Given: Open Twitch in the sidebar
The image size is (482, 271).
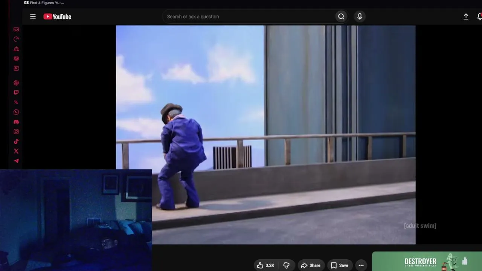Looking at the screenshot, I should pos(16,93).
